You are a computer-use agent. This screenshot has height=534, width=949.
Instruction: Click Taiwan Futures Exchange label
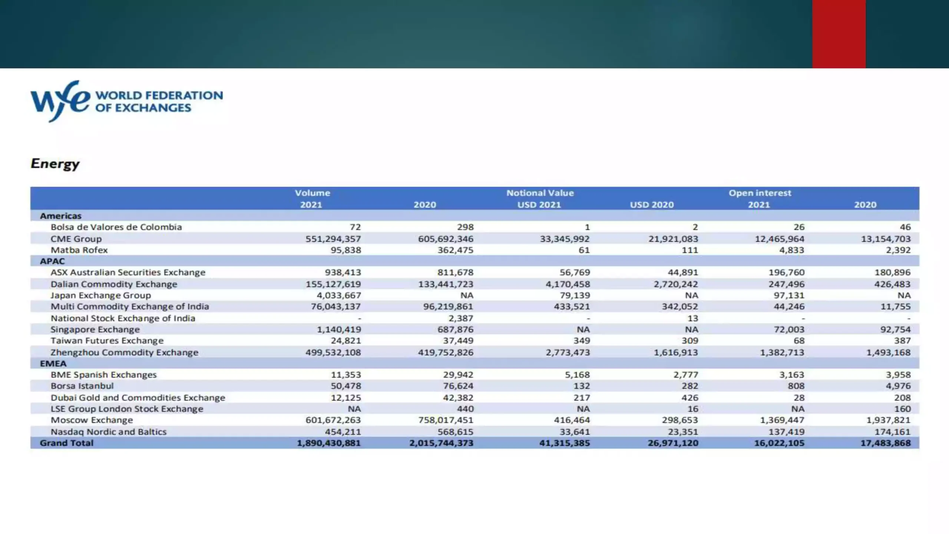coord(107,340)
